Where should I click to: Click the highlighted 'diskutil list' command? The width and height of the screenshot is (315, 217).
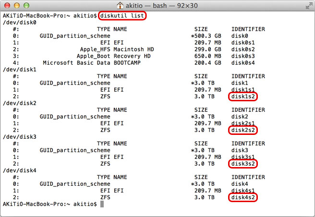[x=122, y=16]
